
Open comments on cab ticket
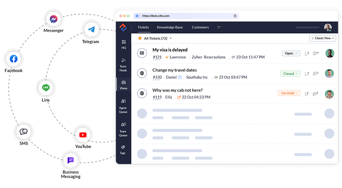click(316, 94)
